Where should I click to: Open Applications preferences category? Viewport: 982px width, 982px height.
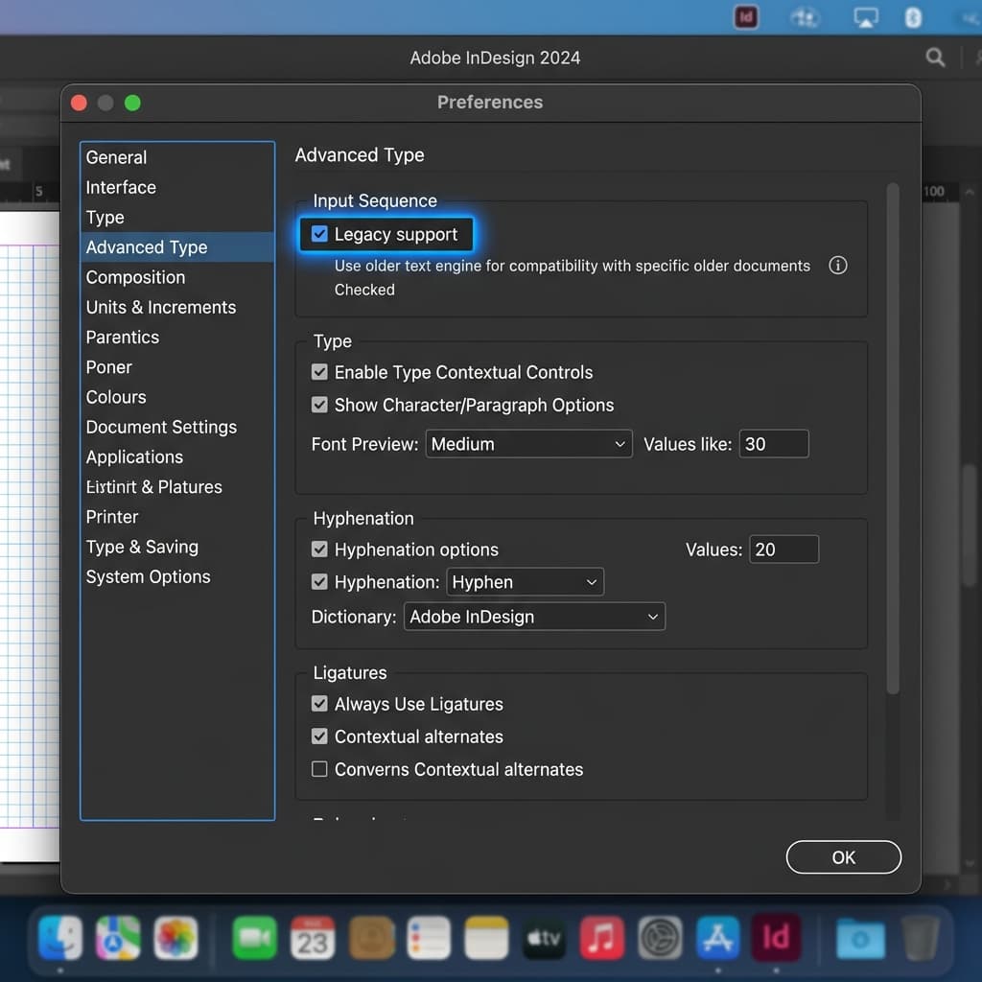177,457
